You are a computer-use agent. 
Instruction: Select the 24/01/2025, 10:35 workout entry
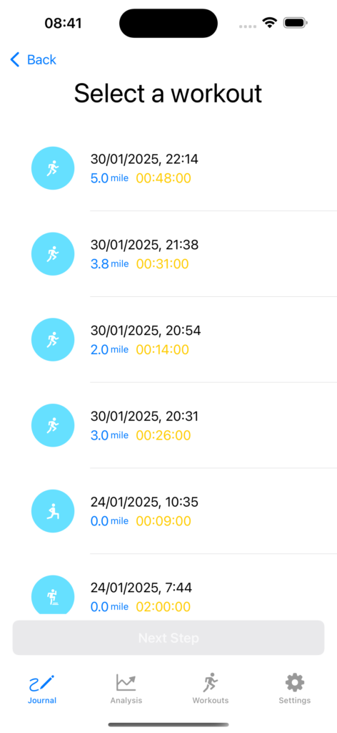pyautogui.click(x=168, y=511)
